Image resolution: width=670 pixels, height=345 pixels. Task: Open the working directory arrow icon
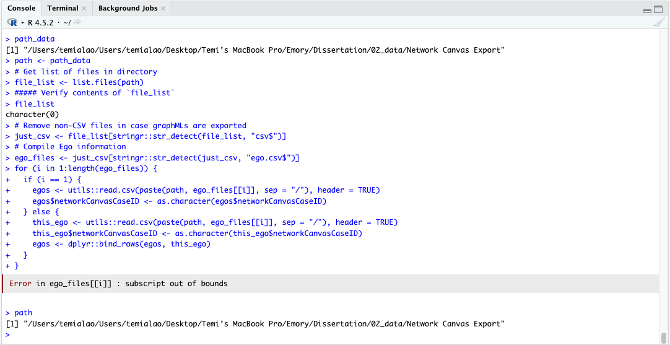pos(77,22)
